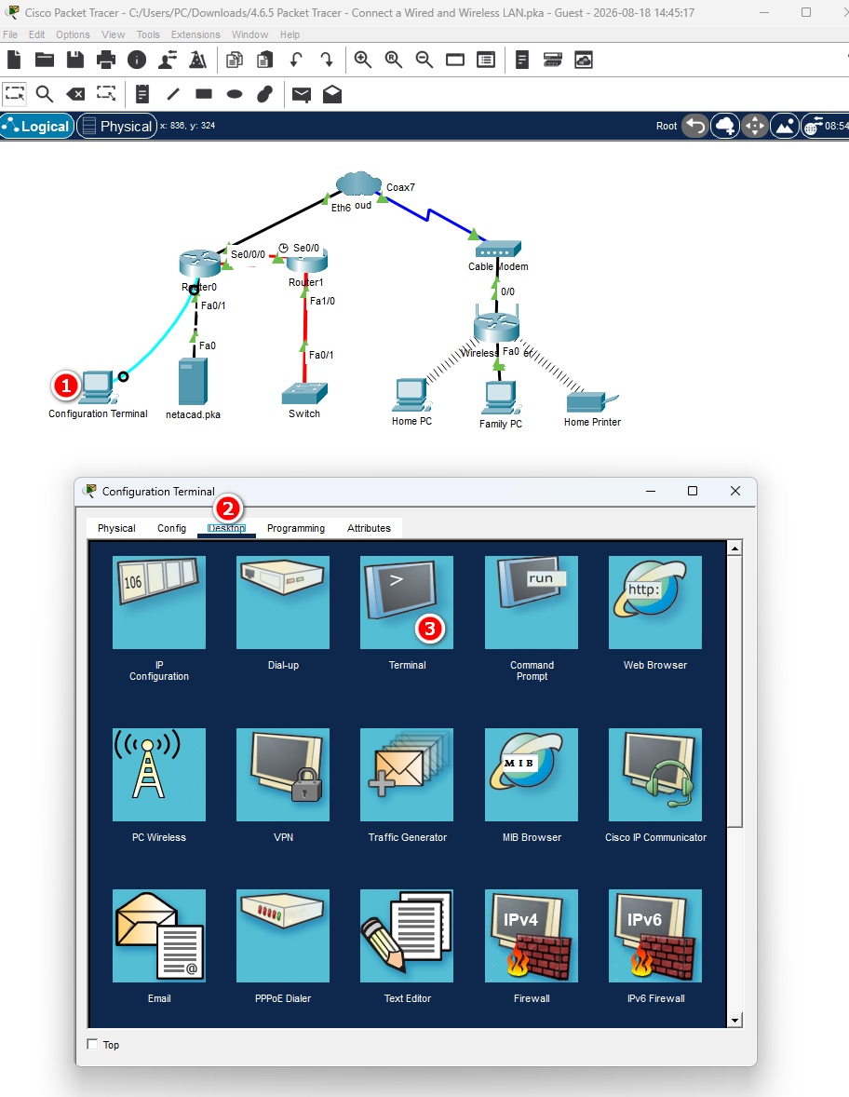The width and height of the screenshot is (849, 1097).
Task: Create a new file from toolbar
Action: click(x=15, y=61)
